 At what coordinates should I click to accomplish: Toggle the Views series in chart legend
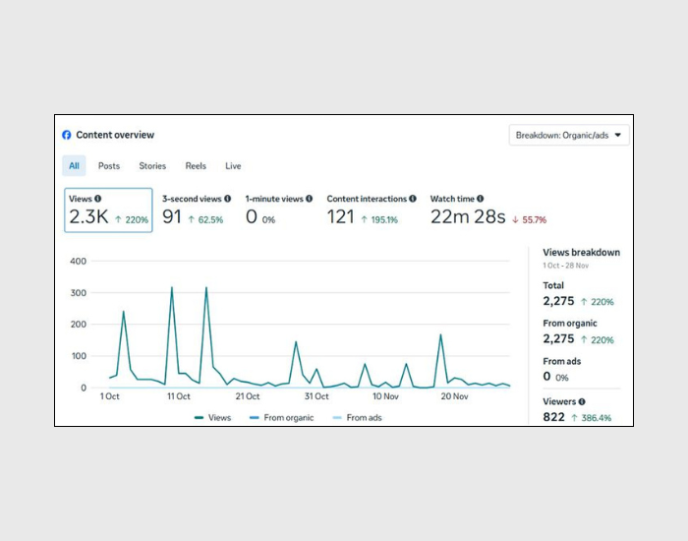pyautogui.click(x=213, y=418)
